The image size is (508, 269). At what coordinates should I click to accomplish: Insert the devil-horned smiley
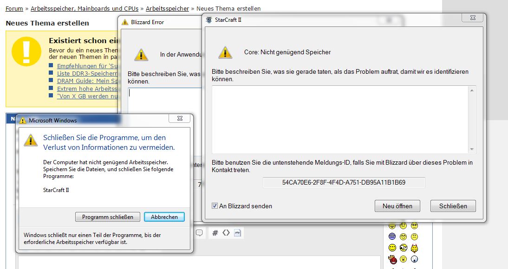[x=414, y=249]
